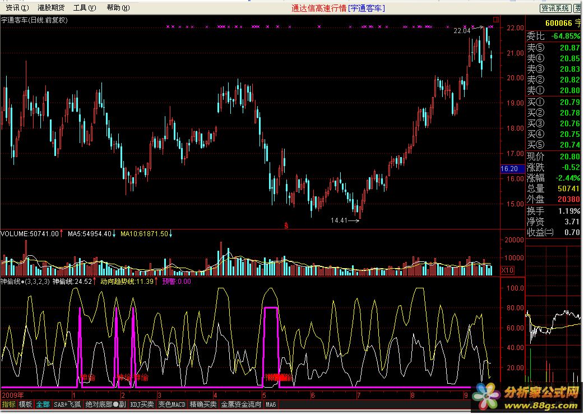Click the 卖③ ask row at 20.83

pyautogui.click(x=553, y=70)
